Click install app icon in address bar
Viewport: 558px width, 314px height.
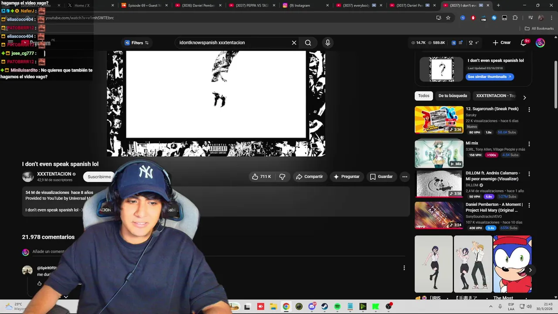(x=439, y=18)
